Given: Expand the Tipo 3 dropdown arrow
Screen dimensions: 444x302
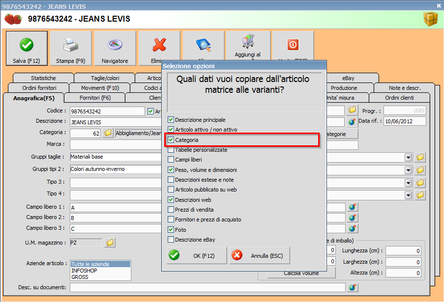Looking at the screenshot, I should pos(408,183).
